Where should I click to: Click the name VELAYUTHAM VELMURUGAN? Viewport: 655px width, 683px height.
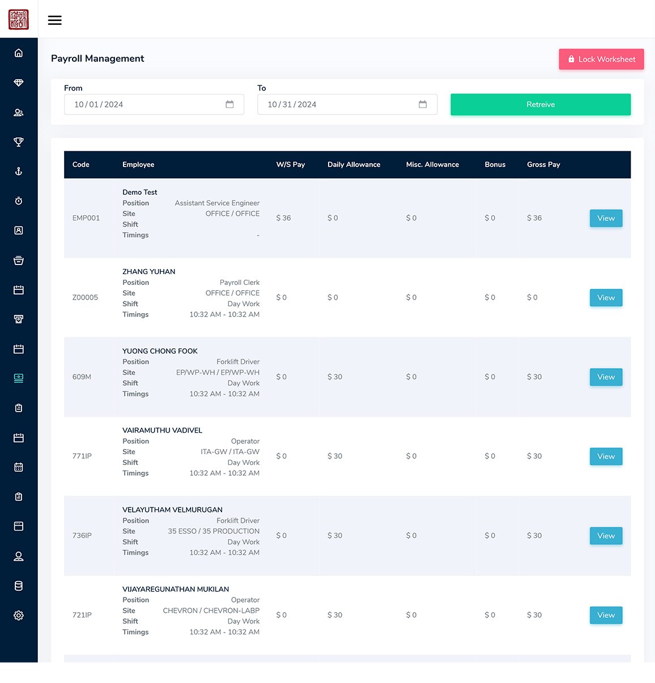click(173, 509)
